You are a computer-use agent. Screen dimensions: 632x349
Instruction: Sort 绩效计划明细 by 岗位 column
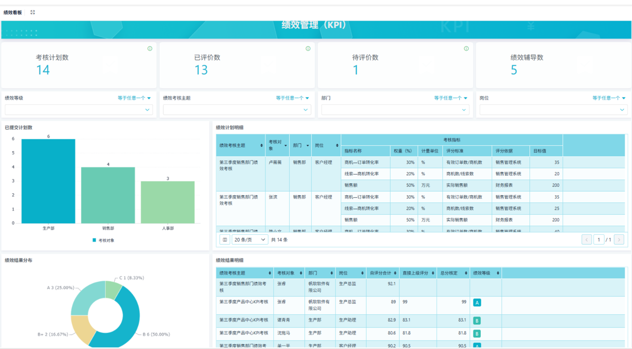click(337, 145)
